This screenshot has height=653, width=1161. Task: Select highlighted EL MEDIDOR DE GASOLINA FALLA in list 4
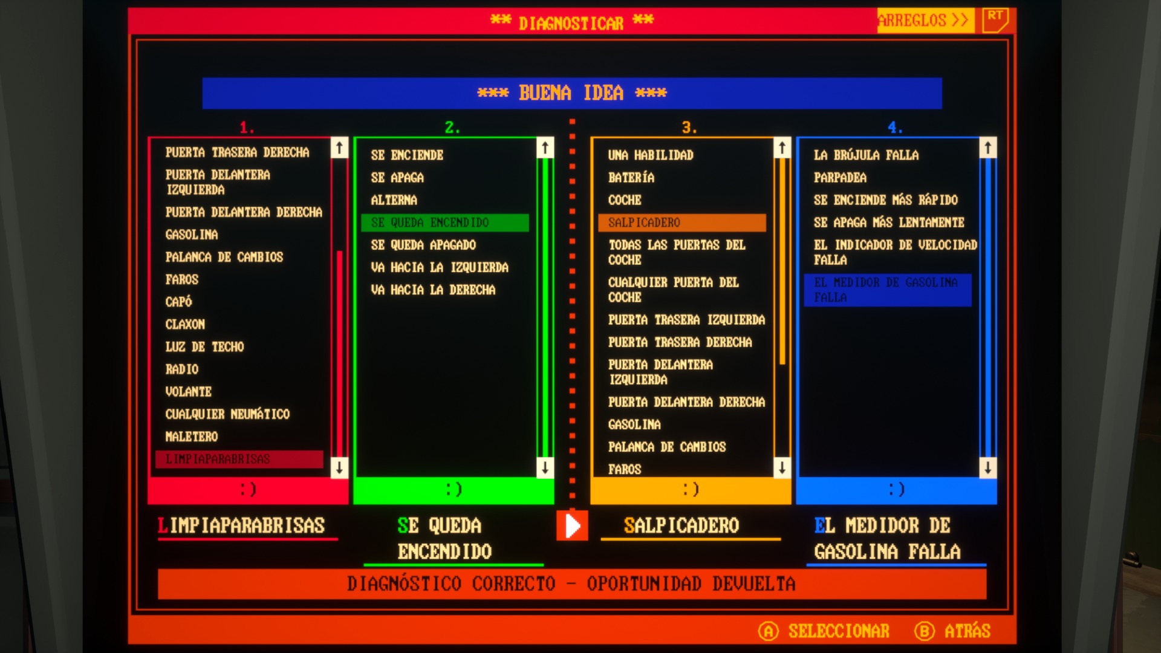click(x=888, y=290)
